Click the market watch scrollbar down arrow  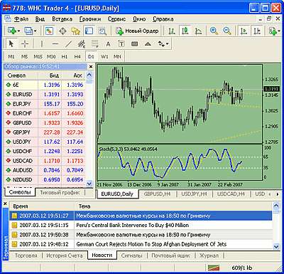click(x=89, y=183)
